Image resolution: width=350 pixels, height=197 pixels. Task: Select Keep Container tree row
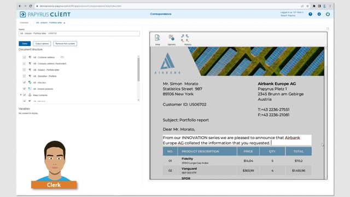[40, 95]
